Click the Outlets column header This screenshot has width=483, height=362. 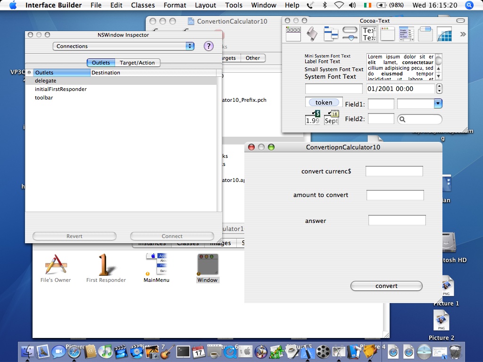pos(62,73)
